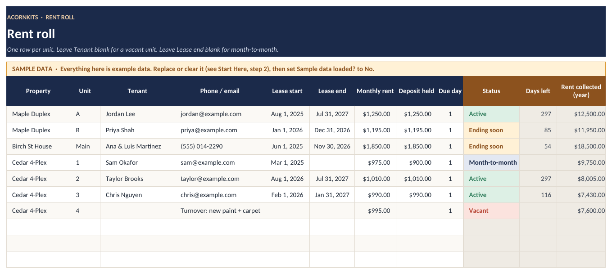Select the Tenant column header

coord(137,91)
